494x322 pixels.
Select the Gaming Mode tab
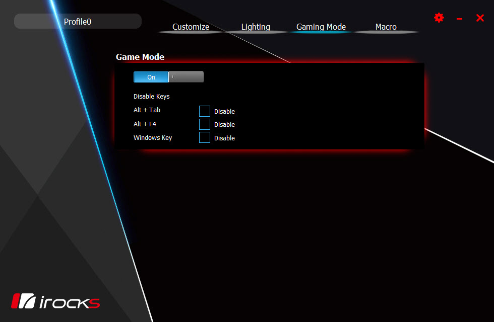click(x=321, y=27)
